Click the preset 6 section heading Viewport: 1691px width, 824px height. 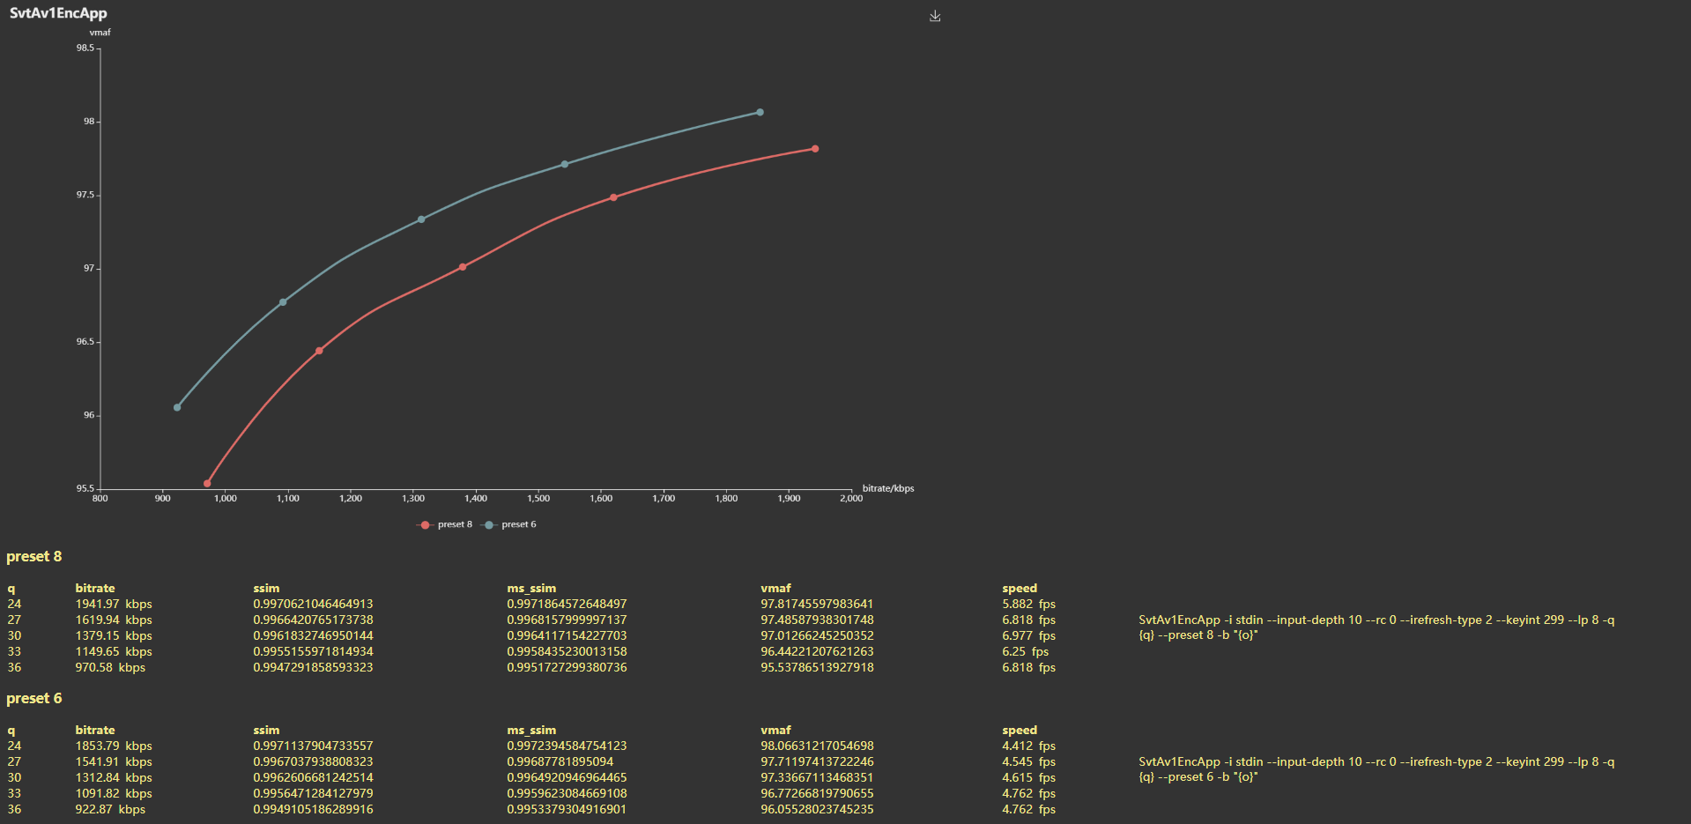[33, 698]
